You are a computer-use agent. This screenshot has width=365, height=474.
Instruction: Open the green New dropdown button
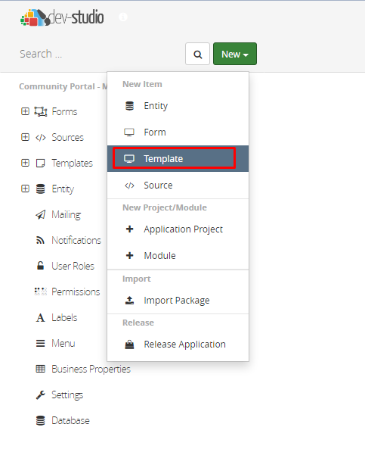click(x=235, y=54)
